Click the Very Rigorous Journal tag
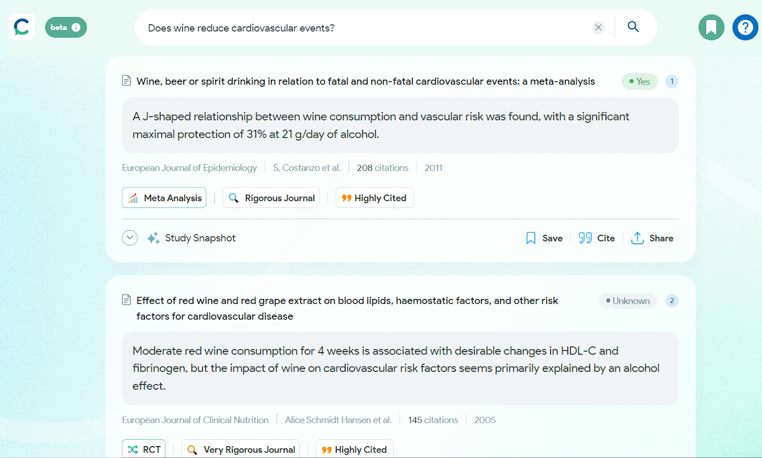Screen dimensions: 762x458 tap(241, 449)
